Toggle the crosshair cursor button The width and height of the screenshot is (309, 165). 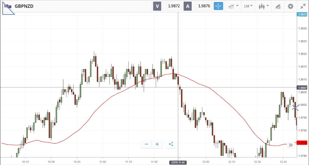click(218, 6)
